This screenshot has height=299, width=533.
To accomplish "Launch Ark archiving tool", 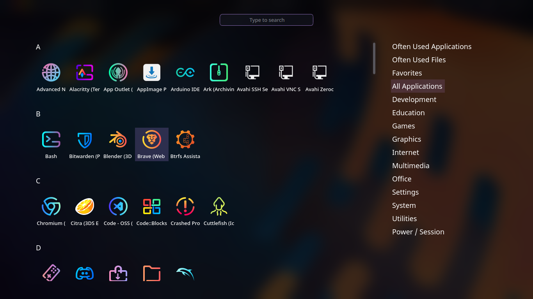I will (x=219, y=73).
